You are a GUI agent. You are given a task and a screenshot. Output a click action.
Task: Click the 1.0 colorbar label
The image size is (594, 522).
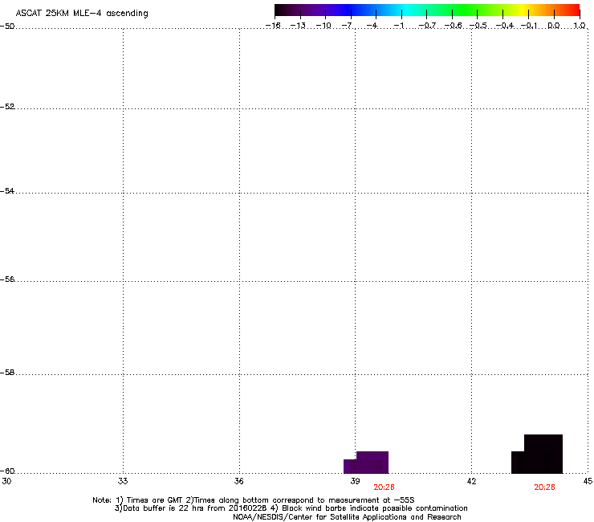pos(580,26)
